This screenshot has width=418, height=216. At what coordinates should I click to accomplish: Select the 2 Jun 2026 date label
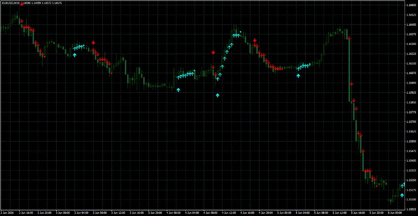pos(7,213)
